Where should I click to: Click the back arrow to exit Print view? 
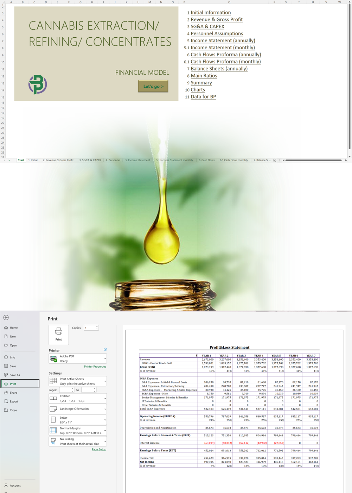pos(6,317)
